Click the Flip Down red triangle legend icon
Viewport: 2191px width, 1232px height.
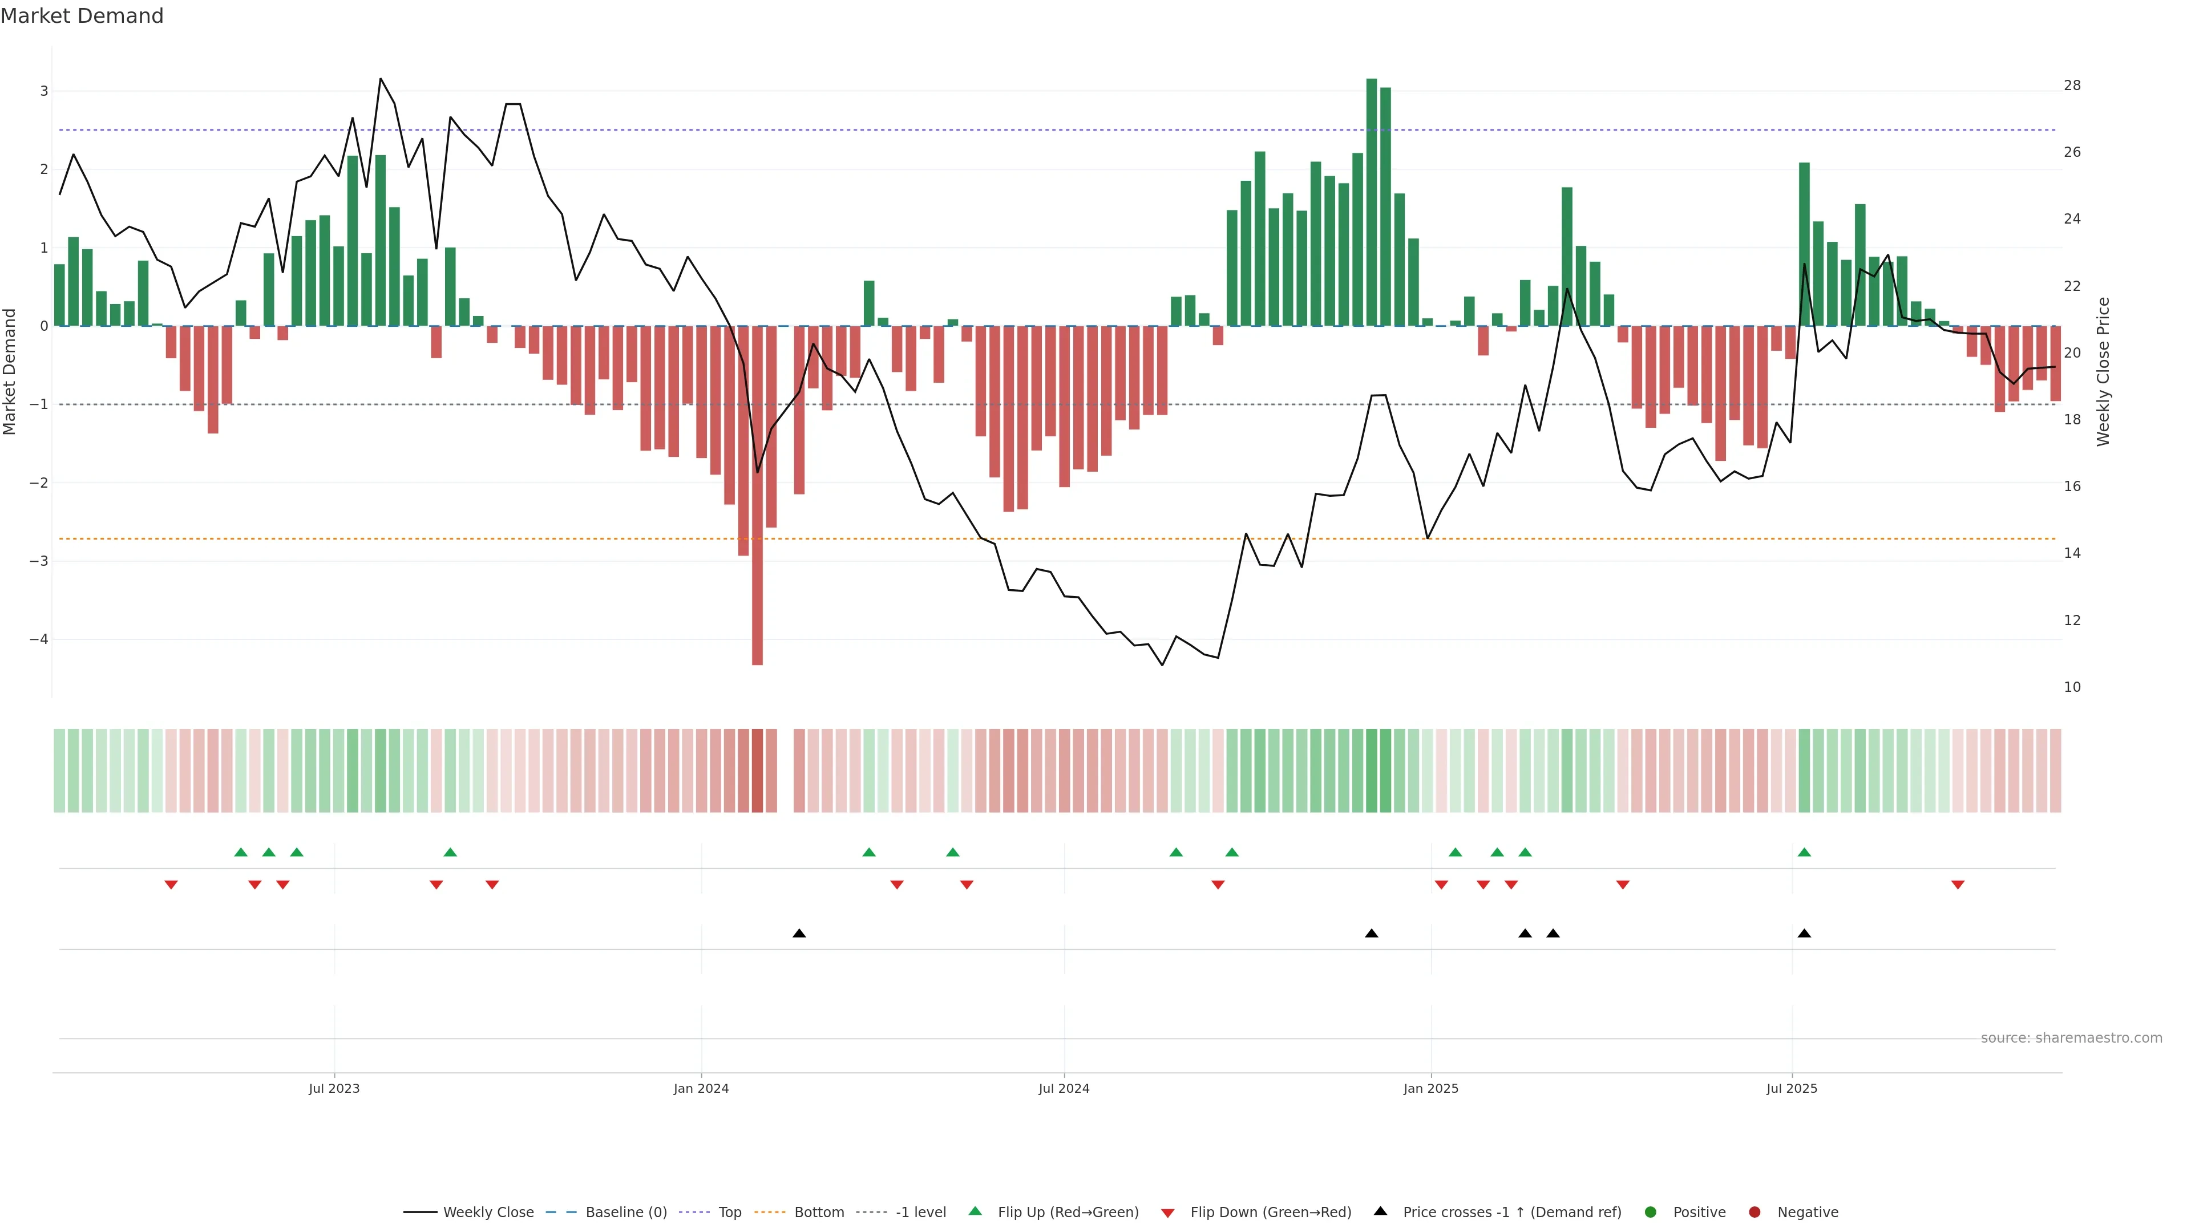tap(1168, 1213)
